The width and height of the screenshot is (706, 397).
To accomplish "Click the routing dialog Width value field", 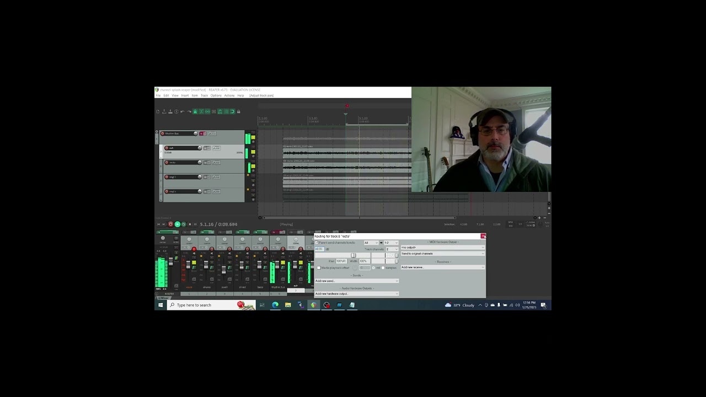I will (x=365, y=261).
